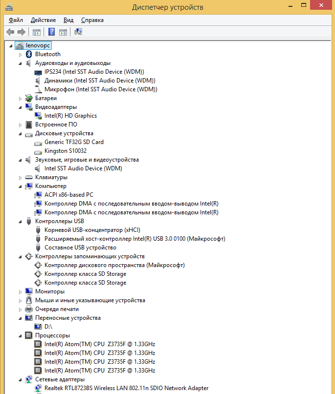Select Контроллер дискового пространства (Майкрософт)

(114, 265)
